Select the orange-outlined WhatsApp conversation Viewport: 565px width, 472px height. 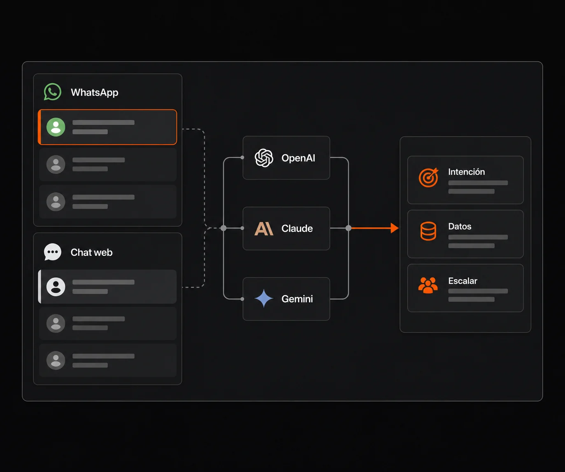tap(107, 127)
